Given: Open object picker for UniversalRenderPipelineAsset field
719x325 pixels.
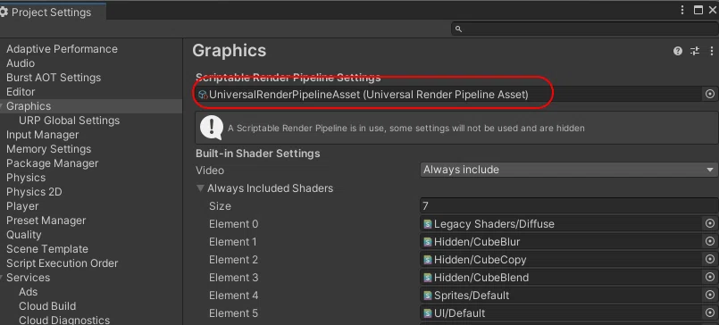Looking at the screenshot, I should [710, 94].
